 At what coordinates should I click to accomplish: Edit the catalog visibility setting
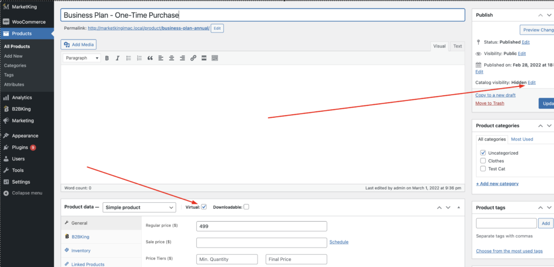click(x=531, y=83)
